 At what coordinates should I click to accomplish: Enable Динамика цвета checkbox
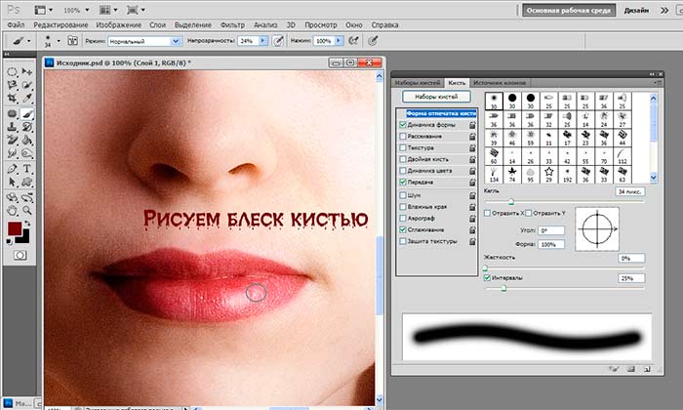[x=403, y=171]
